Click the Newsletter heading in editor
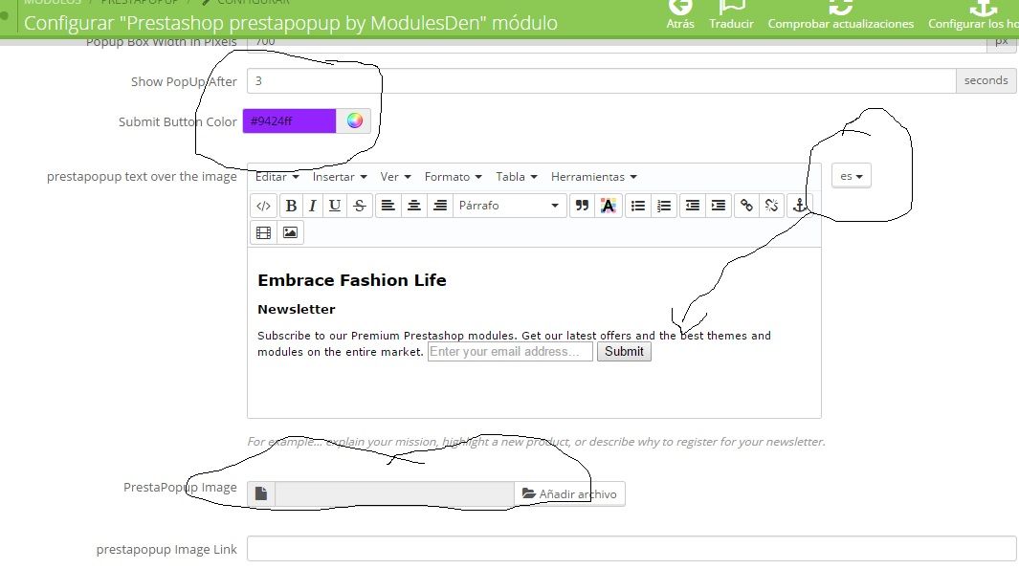Image resolution: width=1019 pixels, height=569 pixels. (x=297, y=309)
